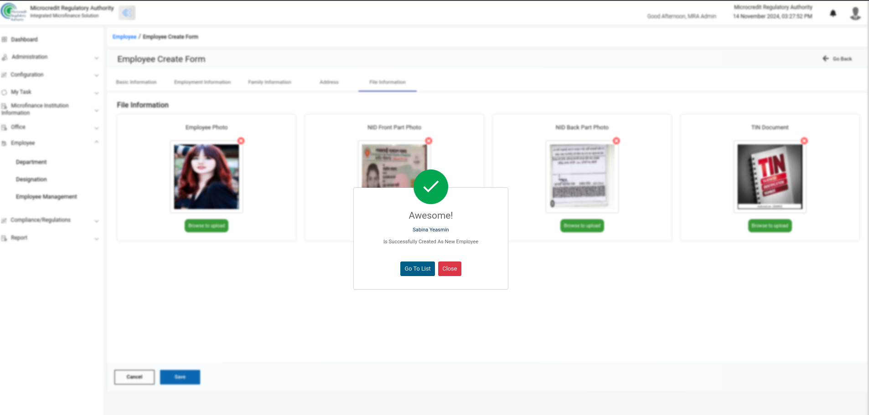Image resolution: width=869 pixels, height=415 pixels.
Task: Click the My Task sidebar icon
Action: tap(4, 92)
